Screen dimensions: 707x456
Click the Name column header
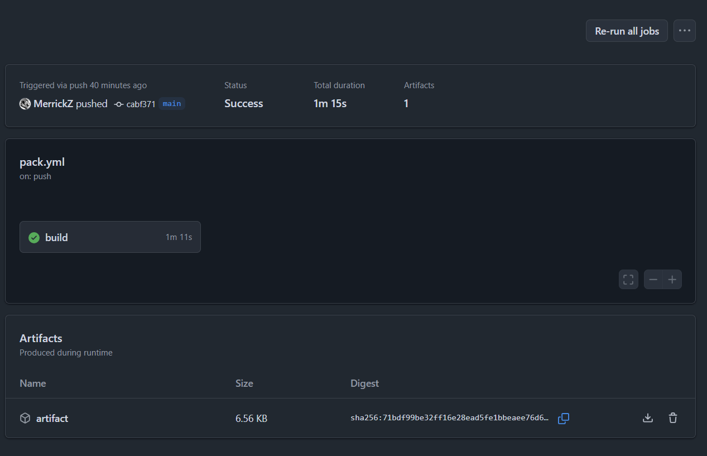coord(33,383)
